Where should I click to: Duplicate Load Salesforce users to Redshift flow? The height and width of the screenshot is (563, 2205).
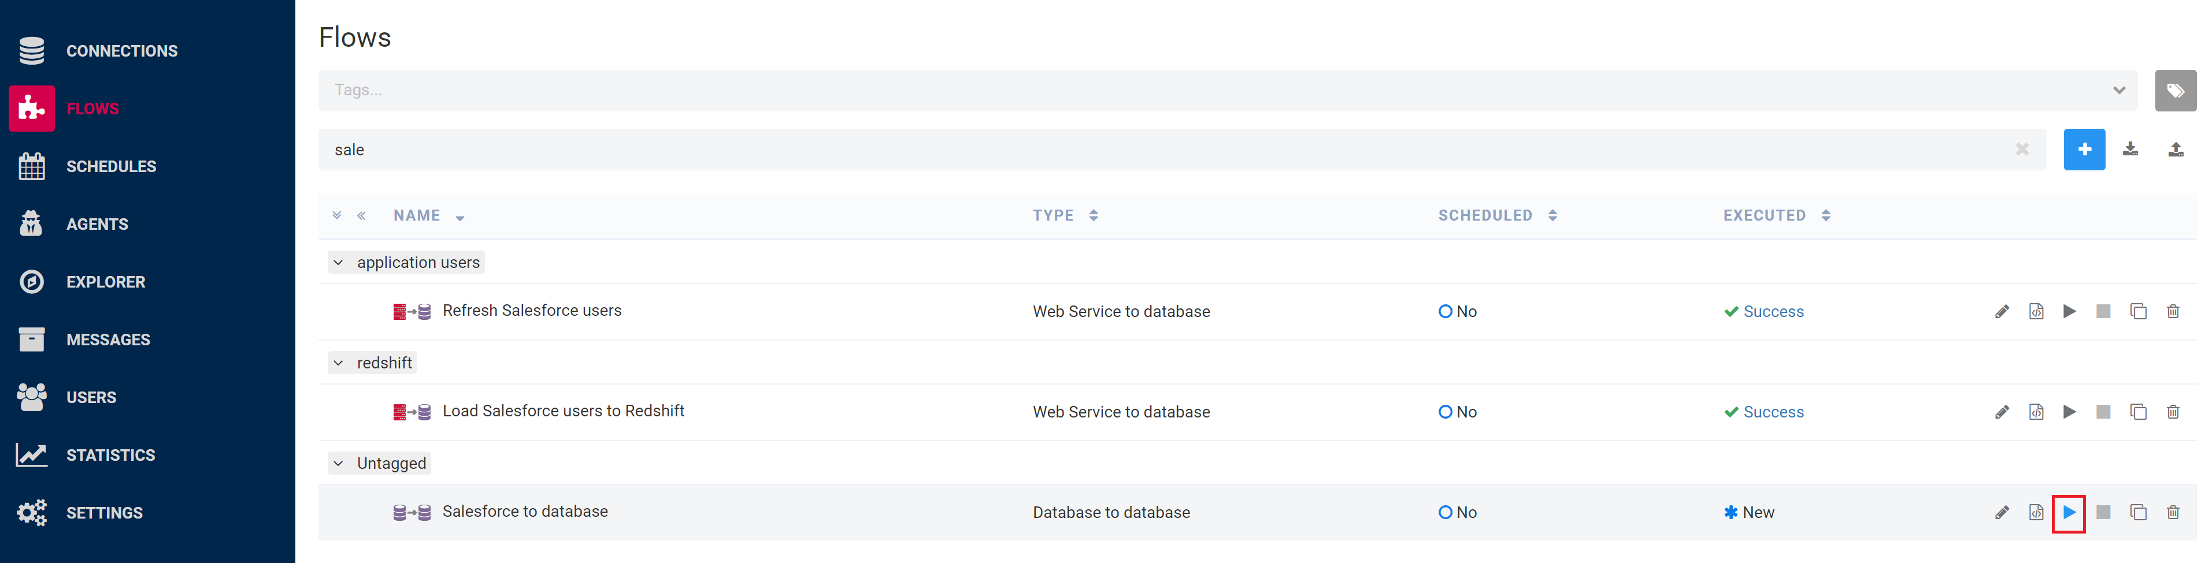[2138, 412]
